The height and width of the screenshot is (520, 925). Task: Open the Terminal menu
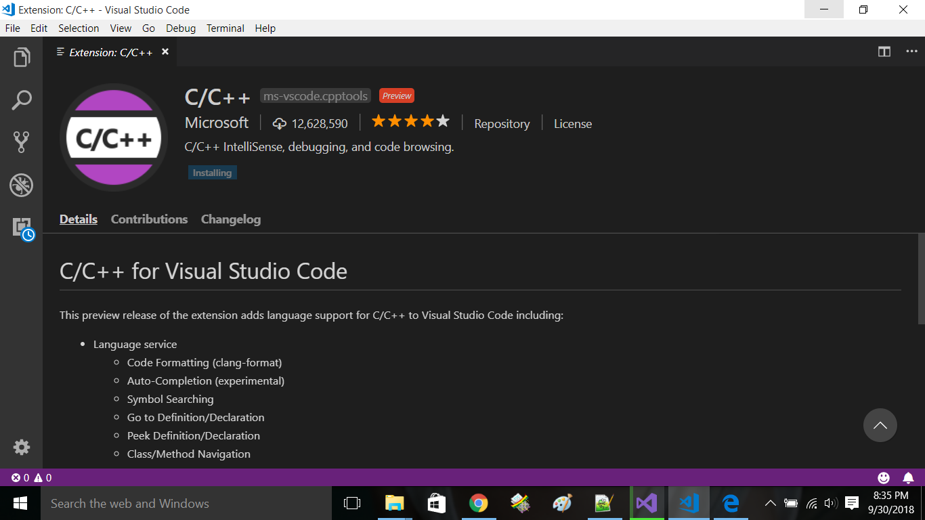coord(225,28)
